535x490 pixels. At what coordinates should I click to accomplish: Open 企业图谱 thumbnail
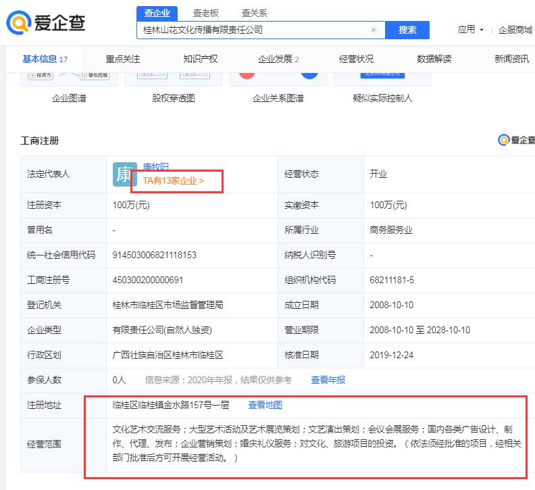click(69, 79)
